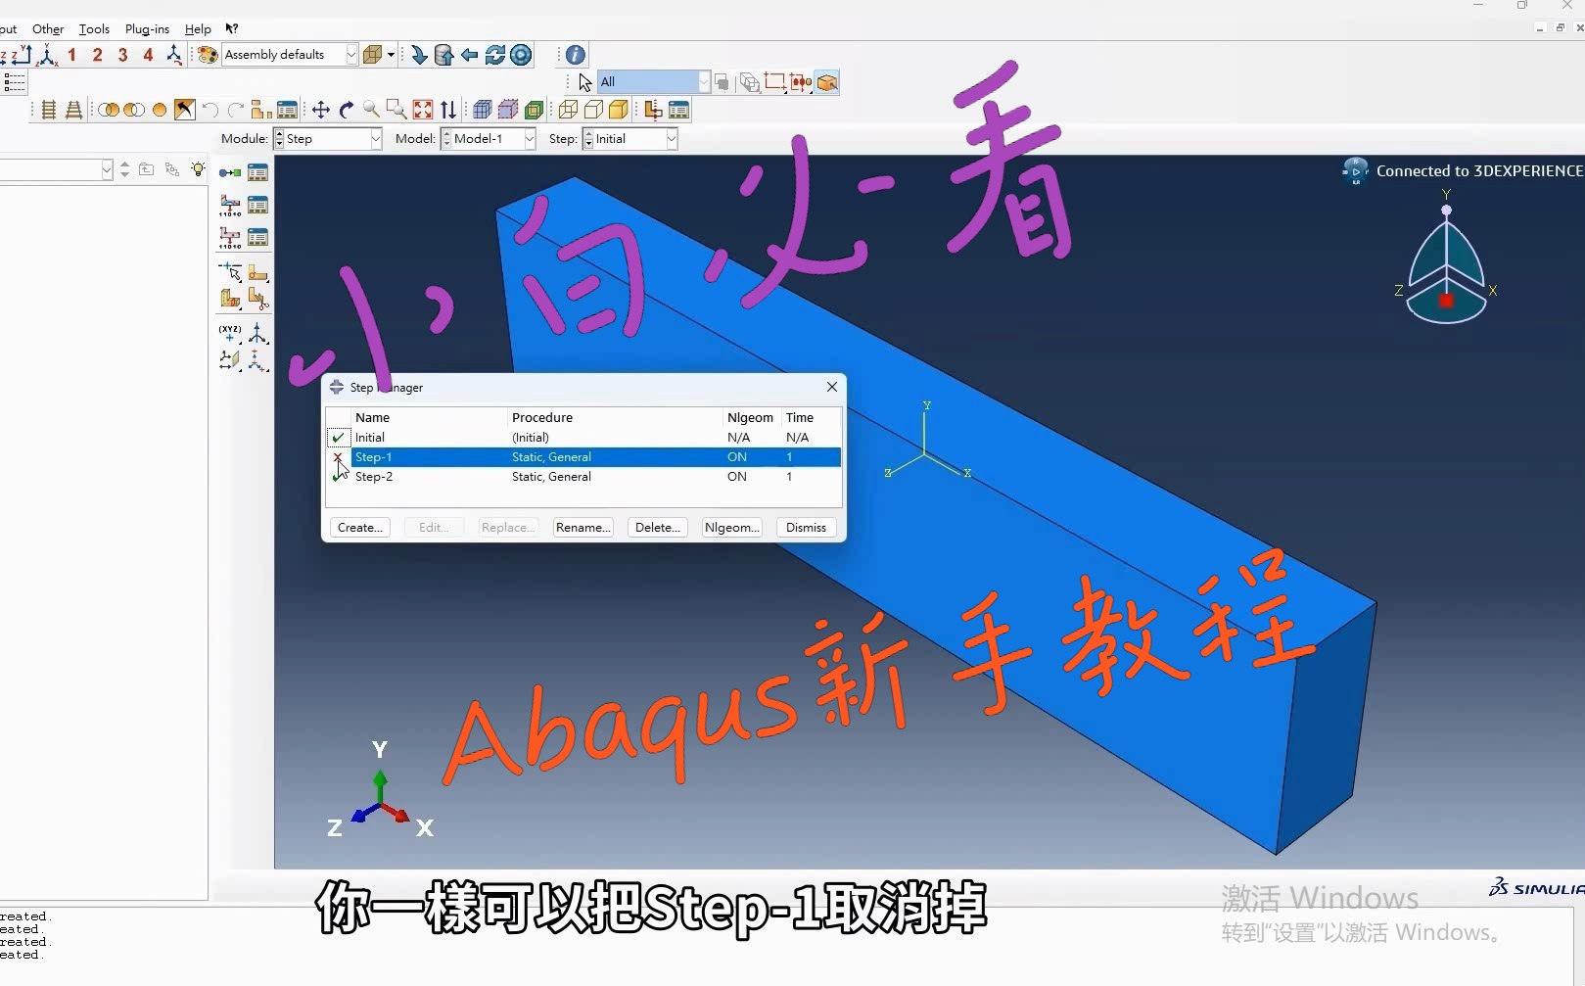This screenshot has height=986, width=1585.
Task: Toggle the green check on Step-2 row
Action: pyautogui.click(x=338, y=477)
